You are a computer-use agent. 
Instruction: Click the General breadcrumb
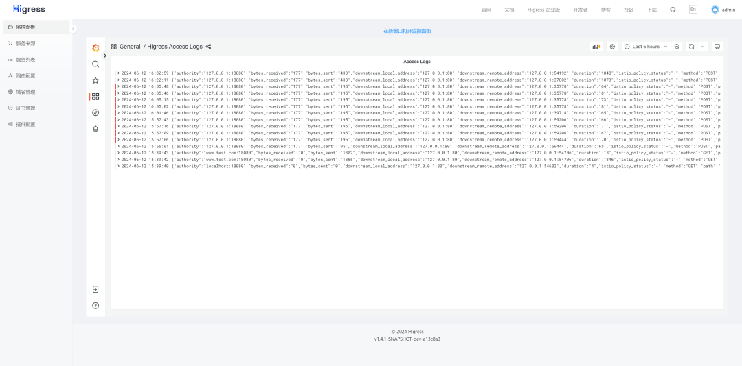tap(130, 47)
